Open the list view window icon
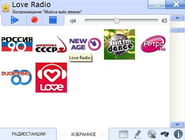 pos(124,134)
